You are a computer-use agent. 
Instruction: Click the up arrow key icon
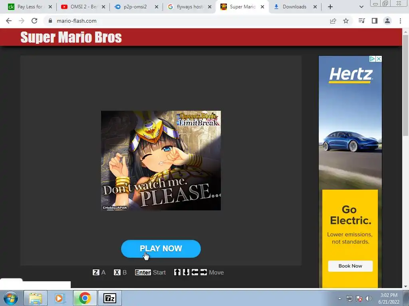coord(177,273)
